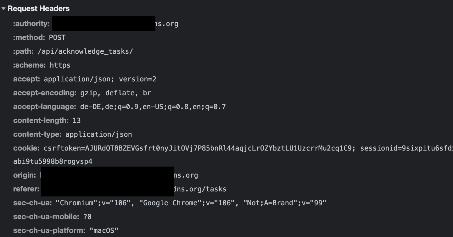The height and width of the screenshot is (237, 453).
Task: Click the disclosure triangle next to Request Headers
Action: (4, 8)
